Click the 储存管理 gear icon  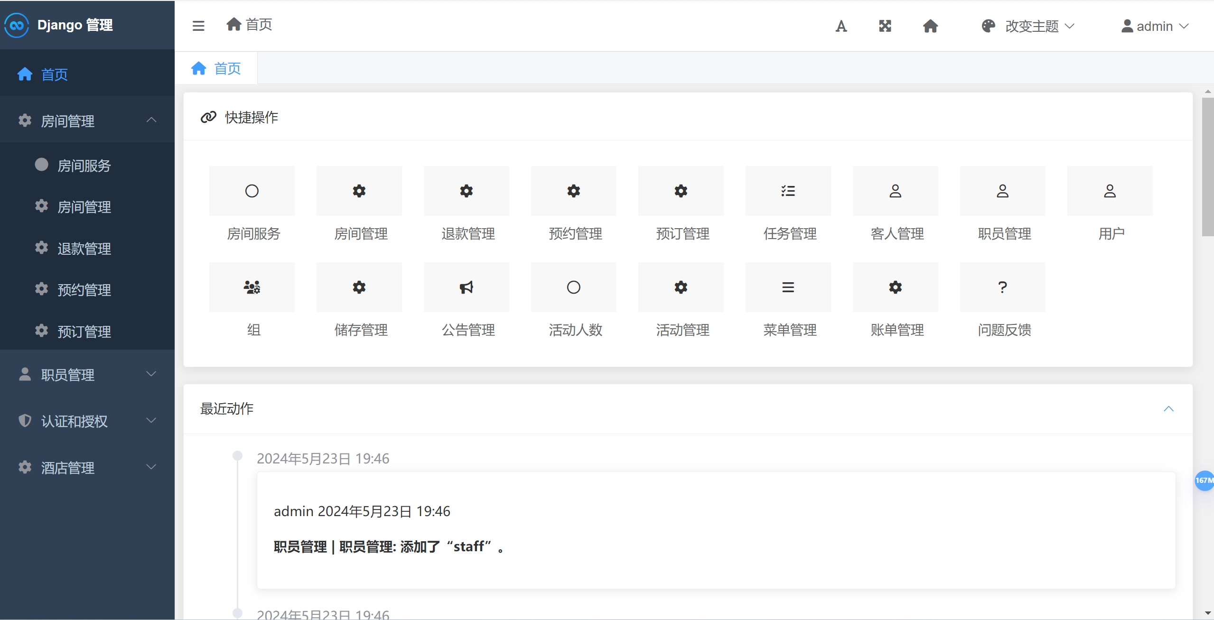click(x=359, y=287)
